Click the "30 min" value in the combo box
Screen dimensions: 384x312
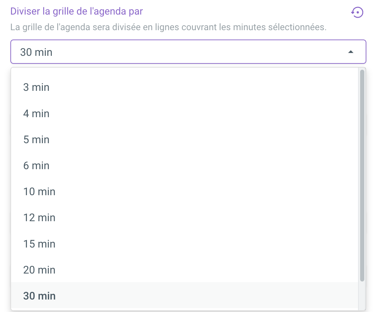[x=36, y=52]
